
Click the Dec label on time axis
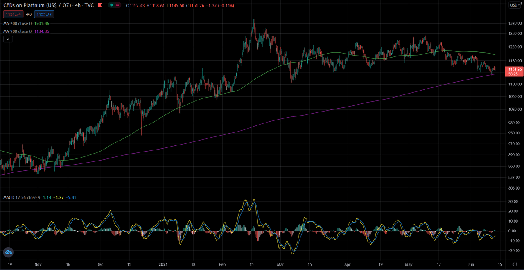(100, 264)
